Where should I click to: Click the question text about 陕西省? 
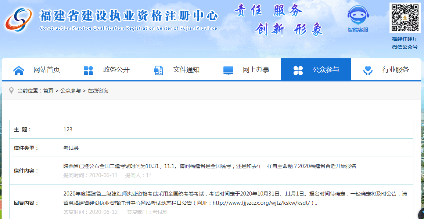209,166
